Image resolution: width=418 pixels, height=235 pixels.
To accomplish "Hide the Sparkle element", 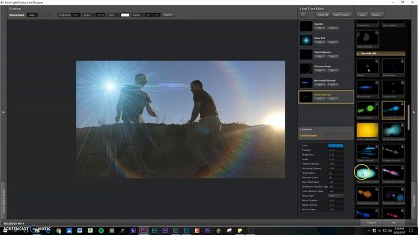I will pos(319,28).
